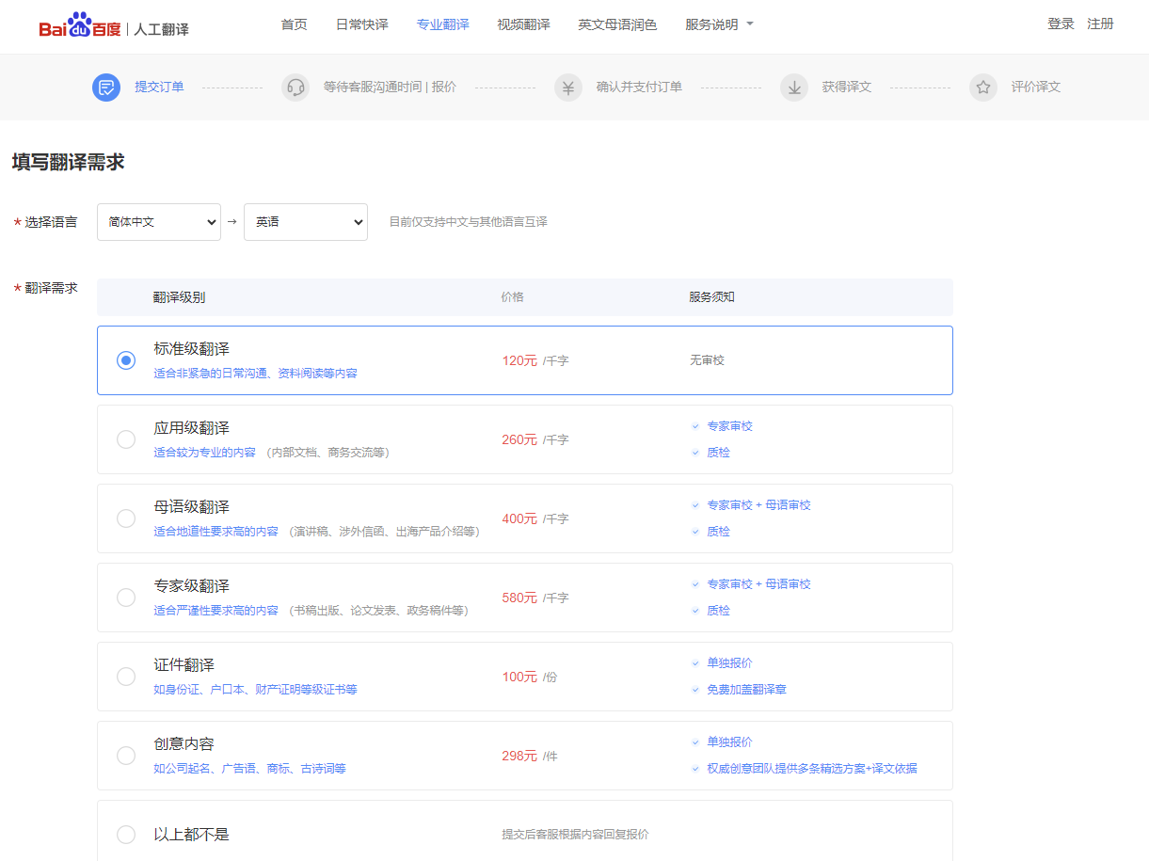Select the 标准级翻译 radio button
This screenshot has width=1149, height=861.
coord(126,360)
